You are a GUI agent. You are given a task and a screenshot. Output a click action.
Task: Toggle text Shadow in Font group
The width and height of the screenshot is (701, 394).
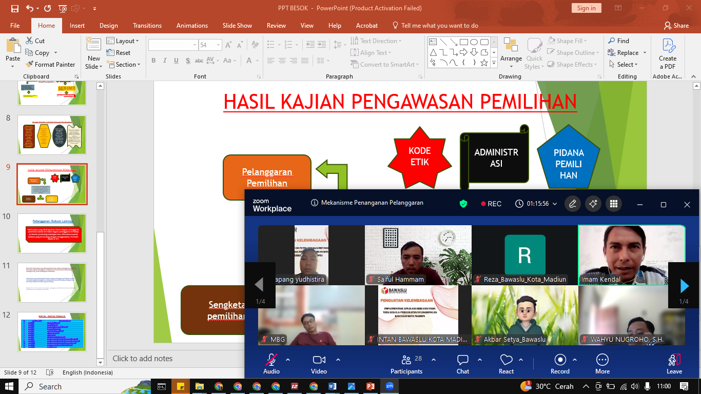[x=187, y=61]
